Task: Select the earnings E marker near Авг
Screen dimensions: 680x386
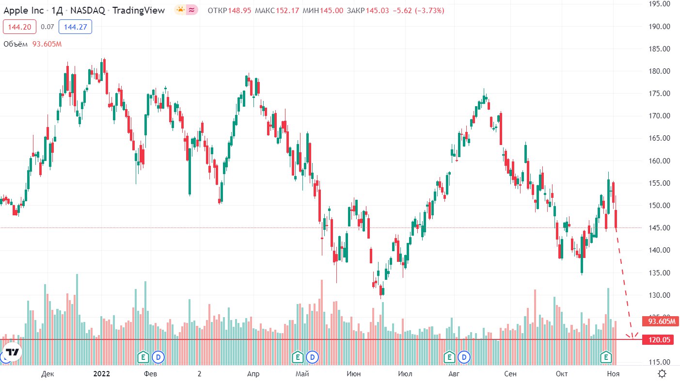Action: pyautogui.click(x=449, y=357)
